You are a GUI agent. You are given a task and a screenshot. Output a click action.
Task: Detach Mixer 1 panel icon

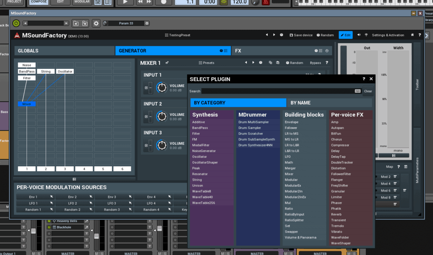[167, 63]
